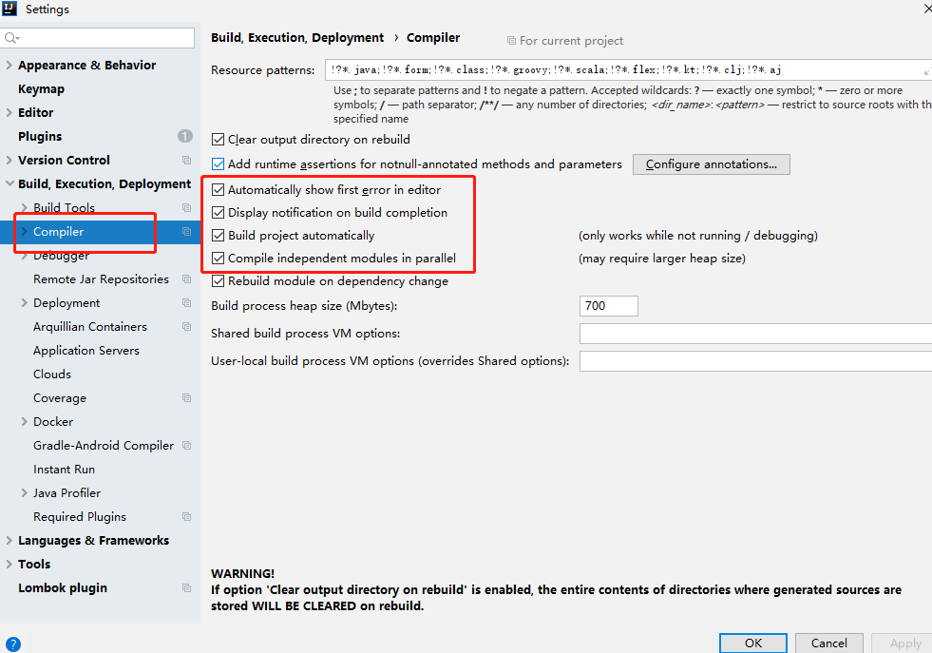Toggle Build project automatically checkbox
Screen dimensions: 932x653
219,236
